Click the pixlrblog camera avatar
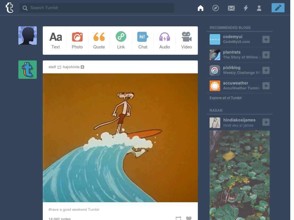294x220 pixels. (215, 70)
